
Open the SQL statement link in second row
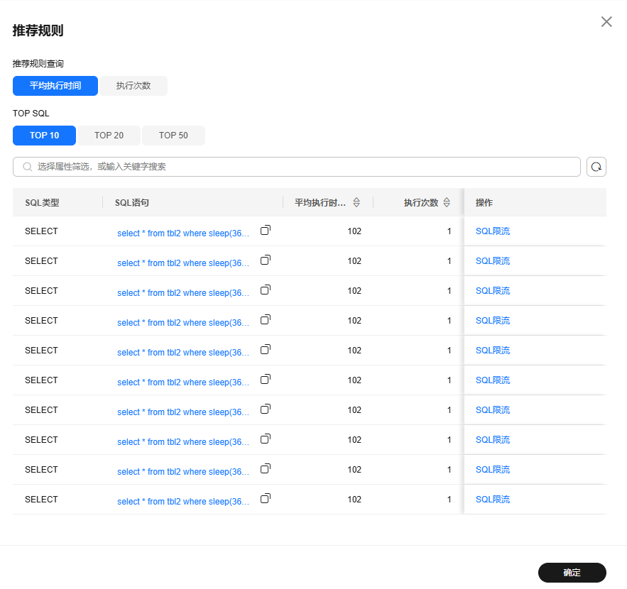pos(183,263)
